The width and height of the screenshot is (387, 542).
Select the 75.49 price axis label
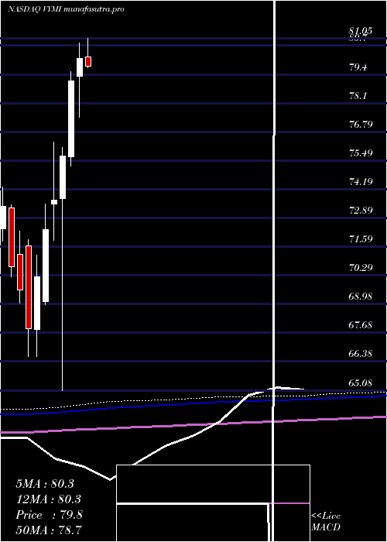click(x=361, y=153)
